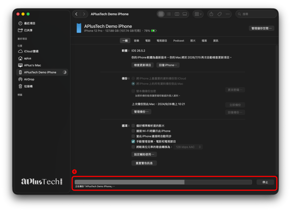This screenshot has width=291, height=211.
Task: Switch to list view
Action: [x=169, y=14]
